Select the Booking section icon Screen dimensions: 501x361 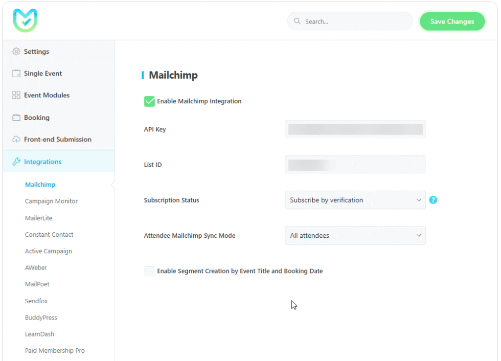click(x=15, y=117)
